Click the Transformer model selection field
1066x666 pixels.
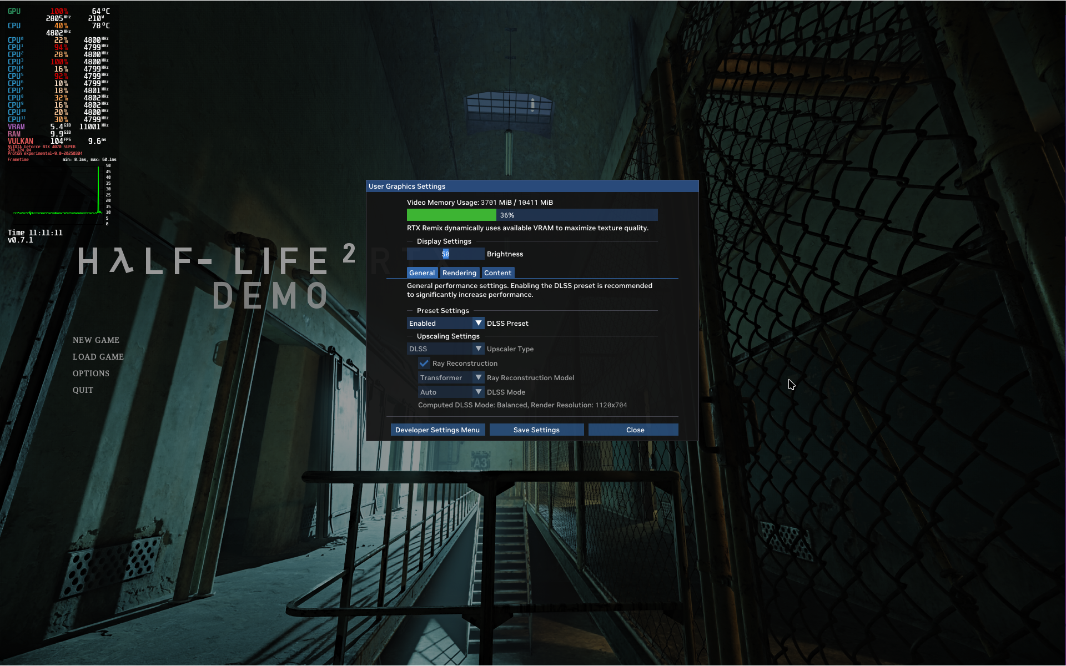click(x=445, y=377)
